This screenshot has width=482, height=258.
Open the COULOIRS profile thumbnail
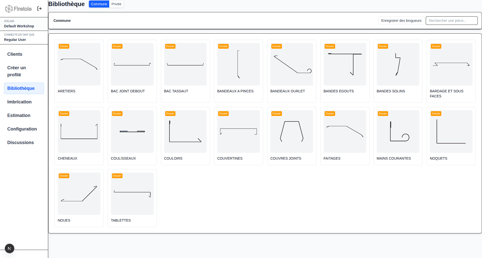click(x=185, y=132)
